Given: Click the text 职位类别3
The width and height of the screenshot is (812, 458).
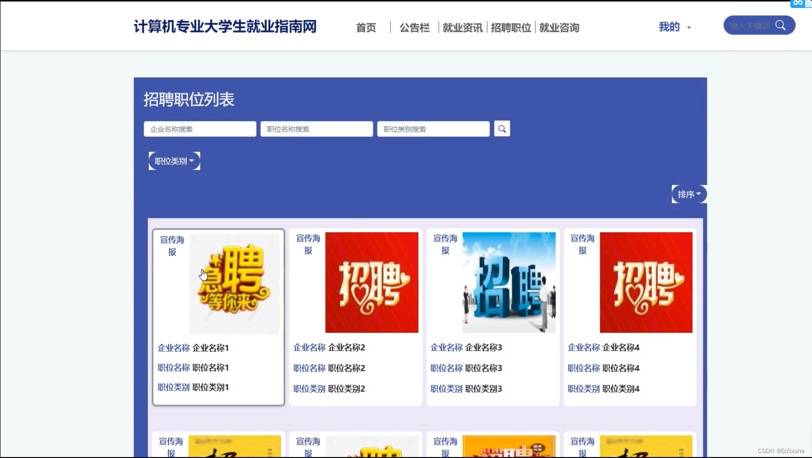Looking at the screenshot, I should (484, 389).
